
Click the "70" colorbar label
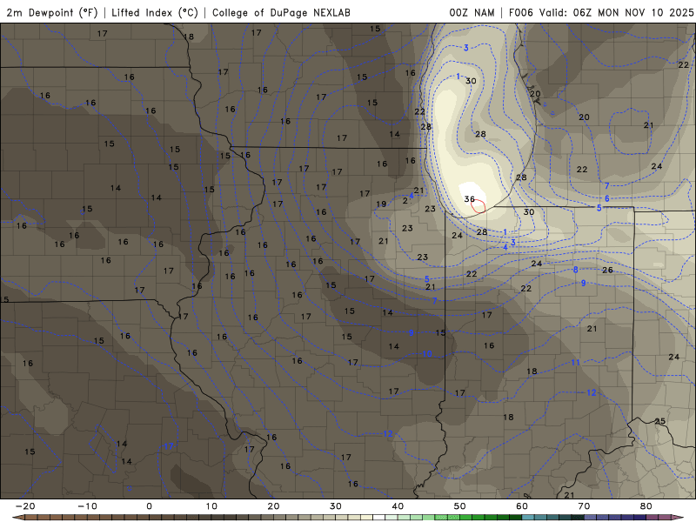coord(584,506)
